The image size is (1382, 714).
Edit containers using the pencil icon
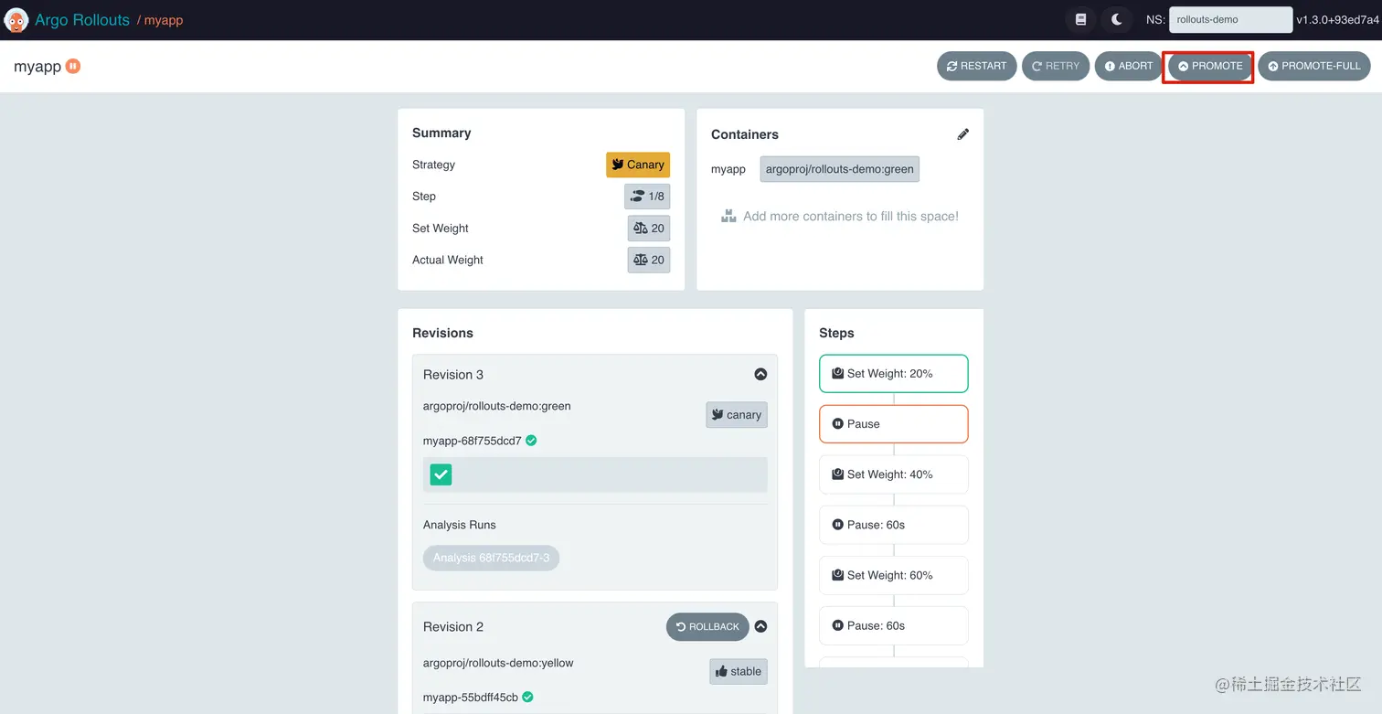point(962,134)
